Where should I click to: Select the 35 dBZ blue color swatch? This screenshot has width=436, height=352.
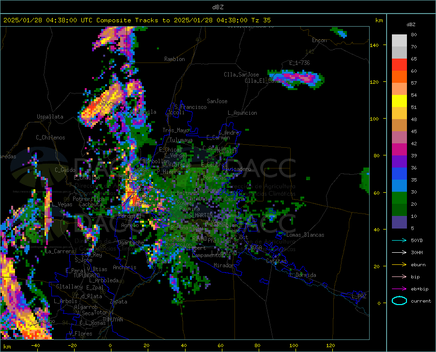pos(399,174)
